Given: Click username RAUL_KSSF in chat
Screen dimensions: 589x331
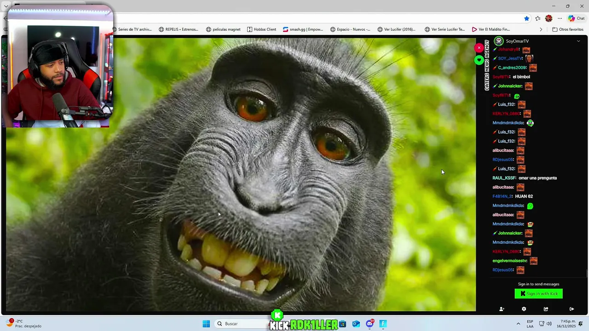Looking at the screenshot, I should coord(504,178).
